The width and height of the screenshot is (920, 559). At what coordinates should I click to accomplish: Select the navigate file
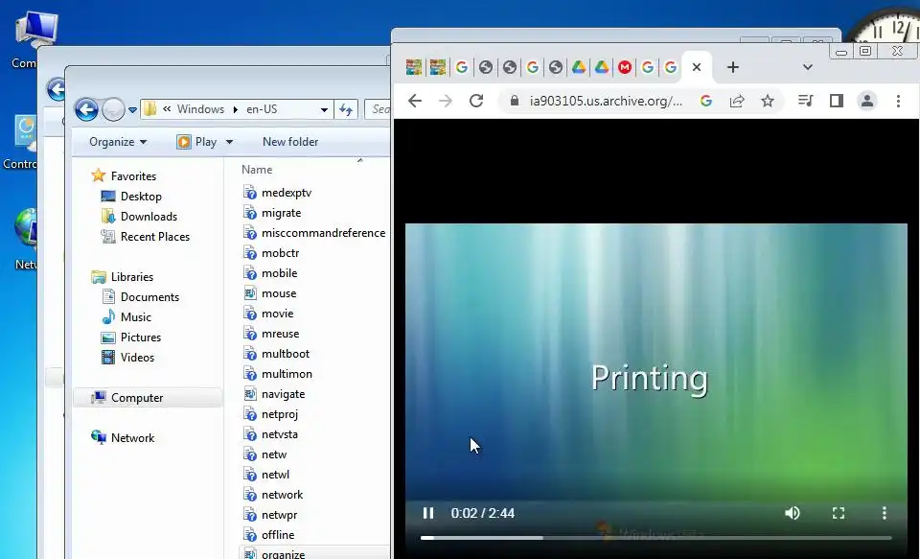pyautogui.click(x=283, y=394)
